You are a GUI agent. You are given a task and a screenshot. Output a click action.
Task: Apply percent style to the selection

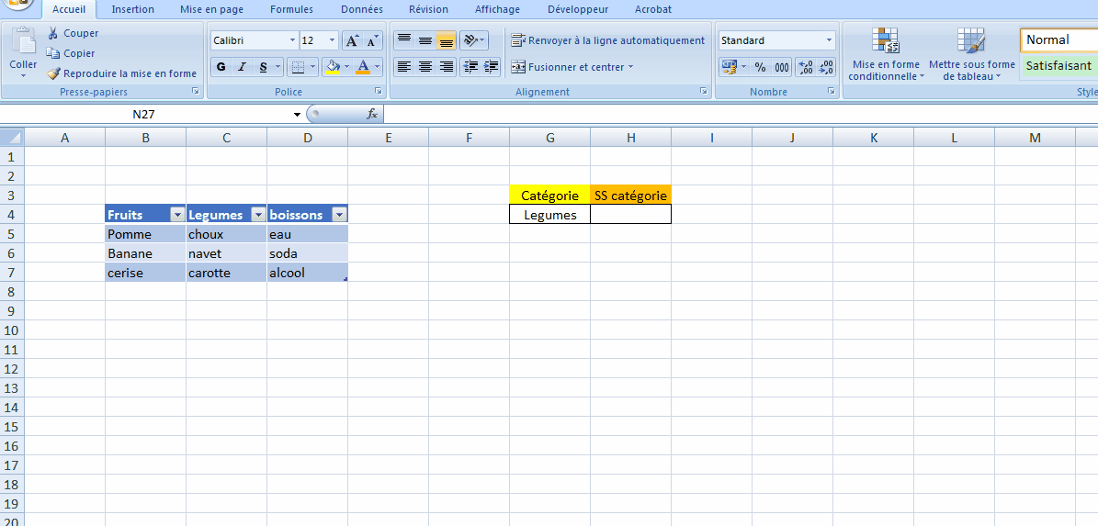pyautogui.click(x=760, y=67)
